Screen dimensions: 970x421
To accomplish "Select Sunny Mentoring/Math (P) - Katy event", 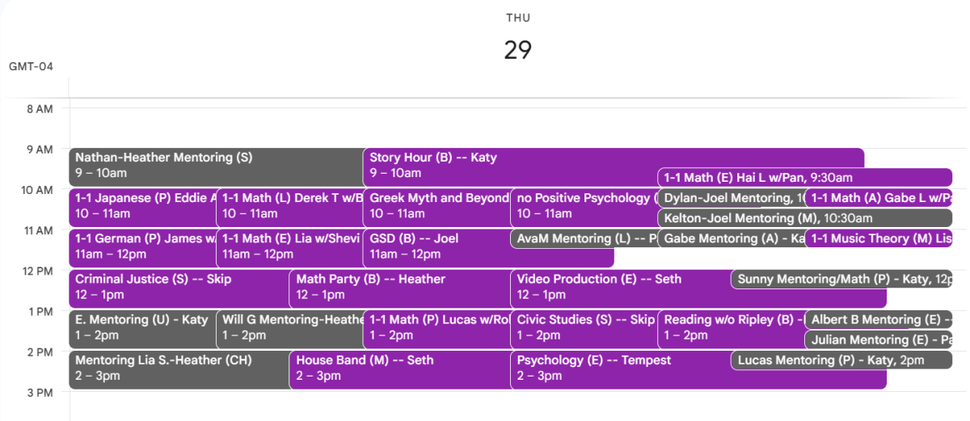I will pyautogui.click(x=841, y=279).
